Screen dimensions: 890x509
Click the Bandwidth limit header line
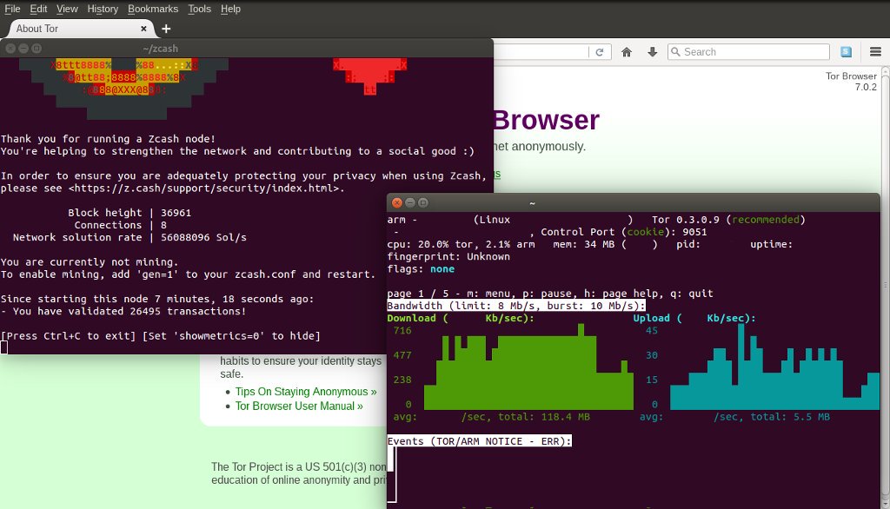[x=516, y=306]
